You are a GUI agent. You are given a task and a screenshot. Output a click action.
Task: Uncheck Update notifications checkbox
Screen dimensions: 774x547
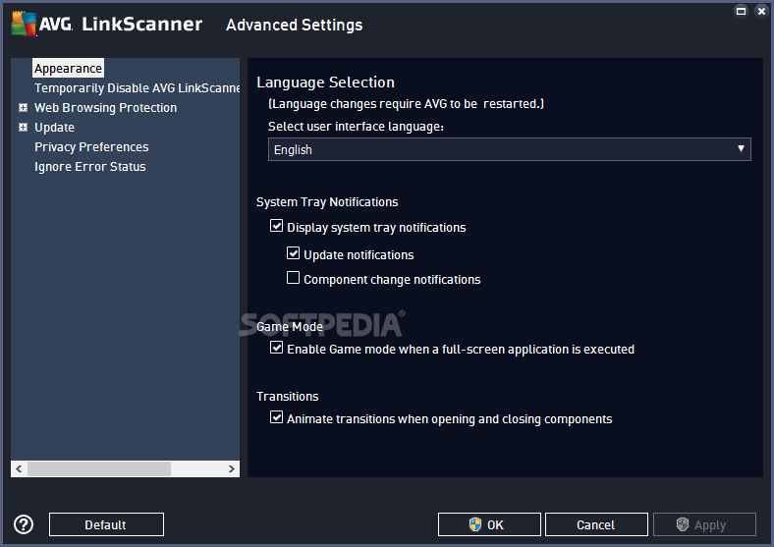(294, 253)
